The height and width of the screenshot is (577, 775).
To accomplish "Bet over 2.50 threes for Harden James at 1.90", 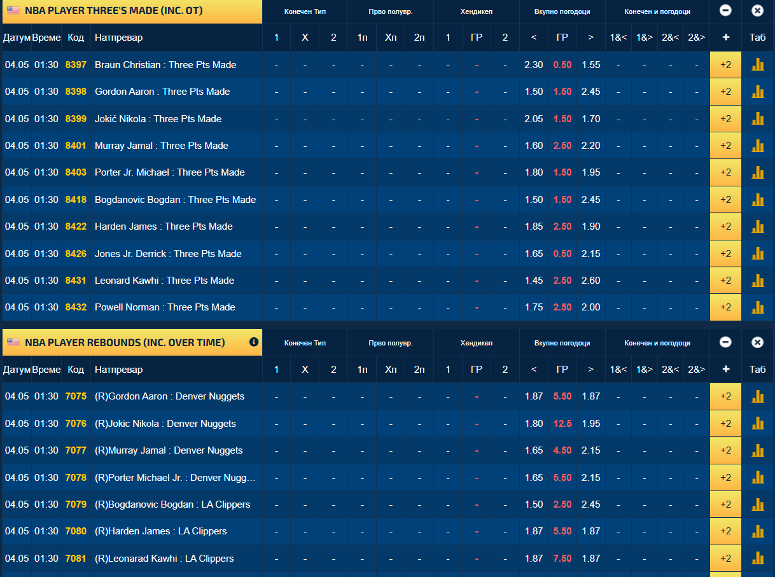I will pos(591,226).
